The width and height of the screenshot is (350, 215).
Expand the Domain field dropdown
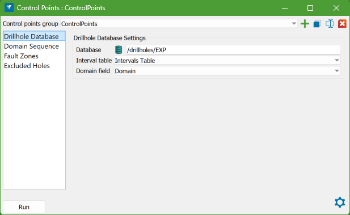pos(336,71)
